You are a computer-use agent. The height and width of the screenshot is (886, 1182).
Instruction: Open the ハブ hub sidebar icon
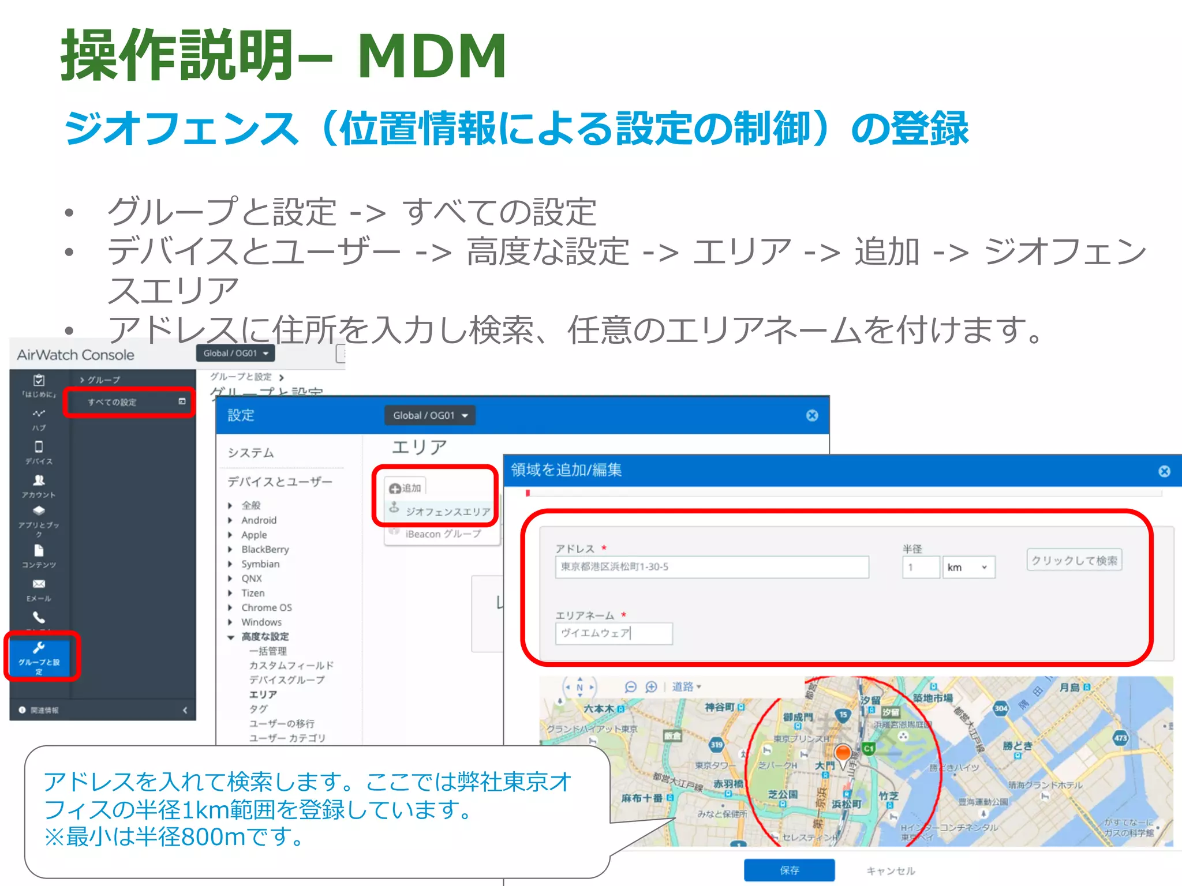[x=39, y=414]
